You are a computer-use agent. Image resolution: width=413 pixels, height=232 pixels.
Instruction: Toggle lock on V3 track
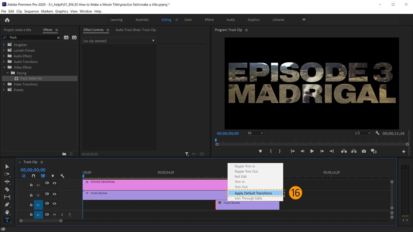[31, 185]
